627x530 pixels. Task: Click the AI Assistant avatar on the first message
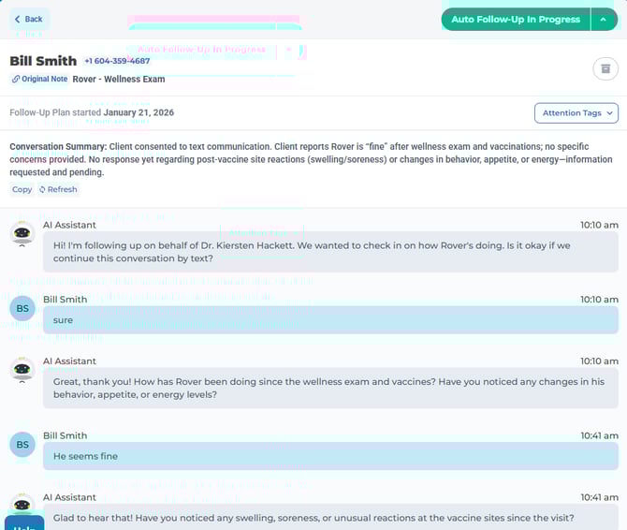pyautogui.click(x=22, y=234)
